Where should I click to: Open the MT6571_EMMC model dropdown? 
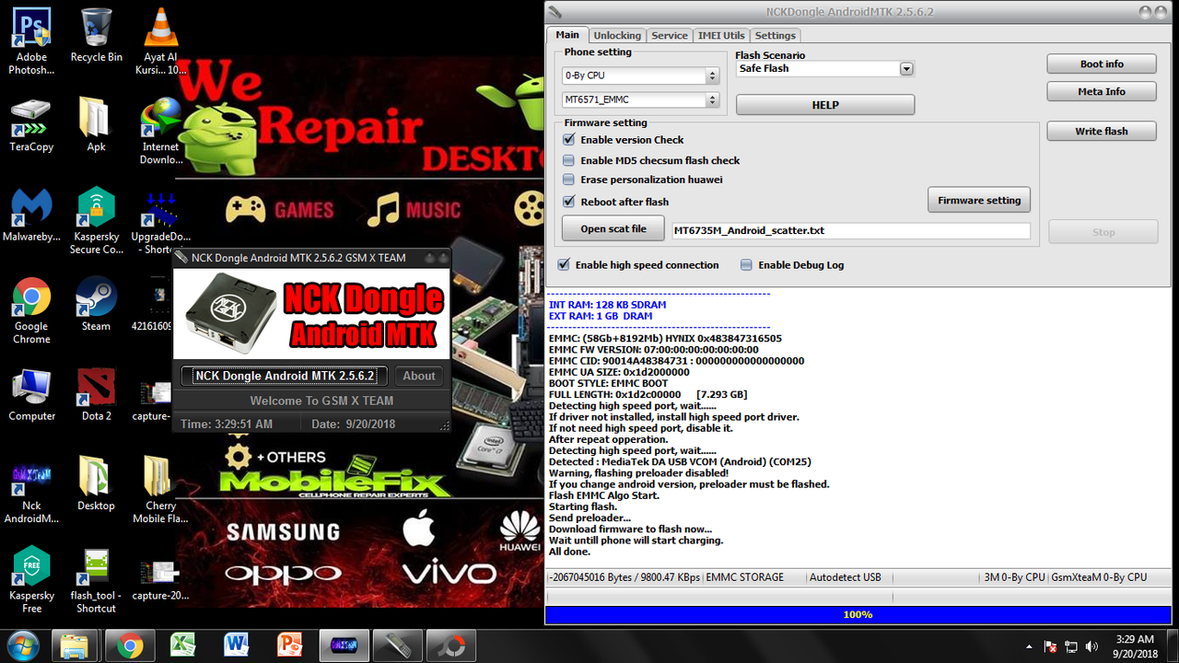640,99
